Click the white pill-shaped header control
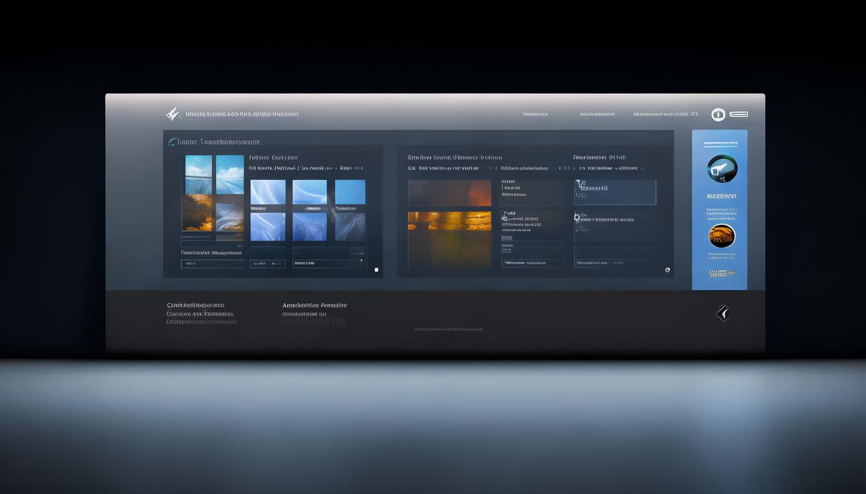866x494 pixels. (x=738, y=114)
